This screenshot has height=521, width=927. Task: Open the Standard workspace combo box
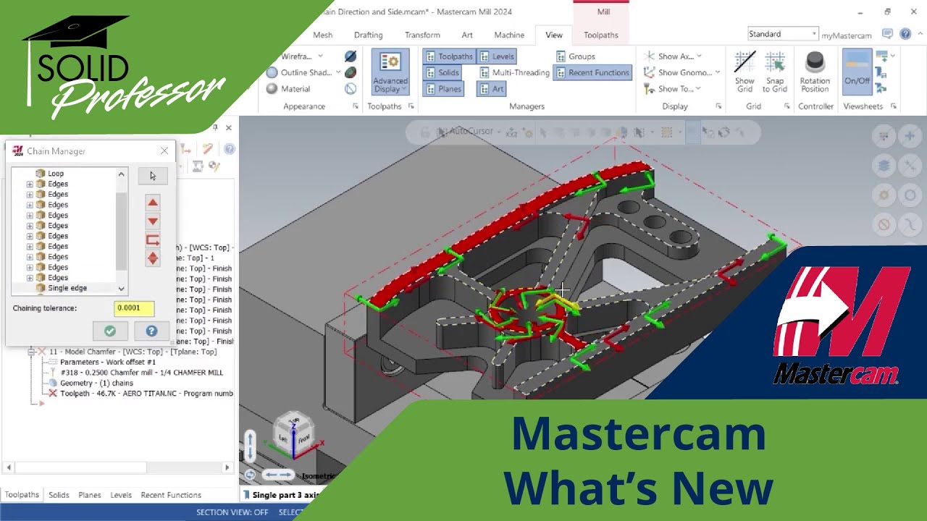click(x=783, y=34)
